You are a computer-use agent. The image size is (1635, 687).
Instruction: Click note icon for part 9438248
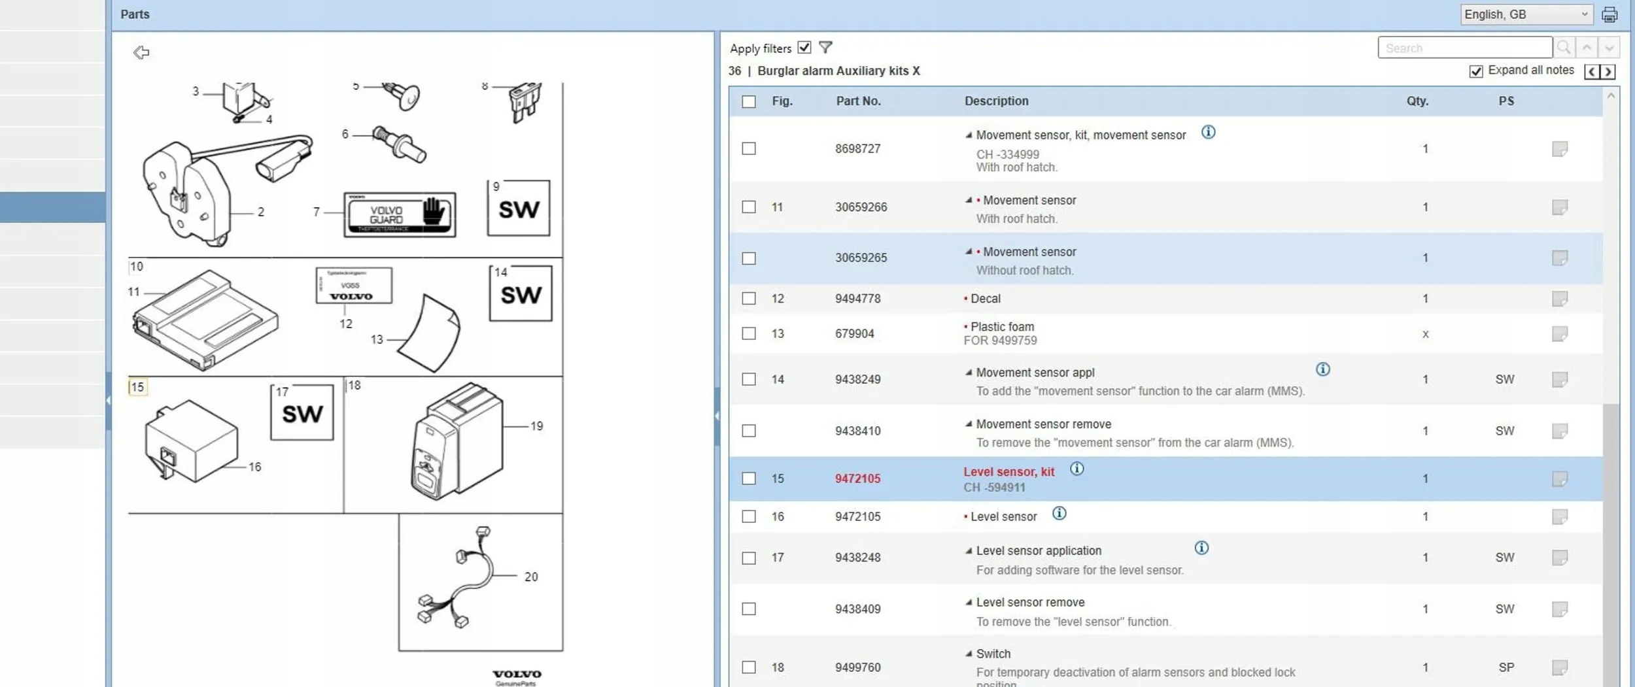pos(1560,558)
